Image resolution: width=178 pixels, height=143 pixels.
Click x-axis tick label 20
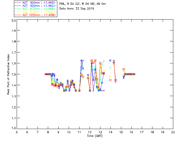coord(173,132)
